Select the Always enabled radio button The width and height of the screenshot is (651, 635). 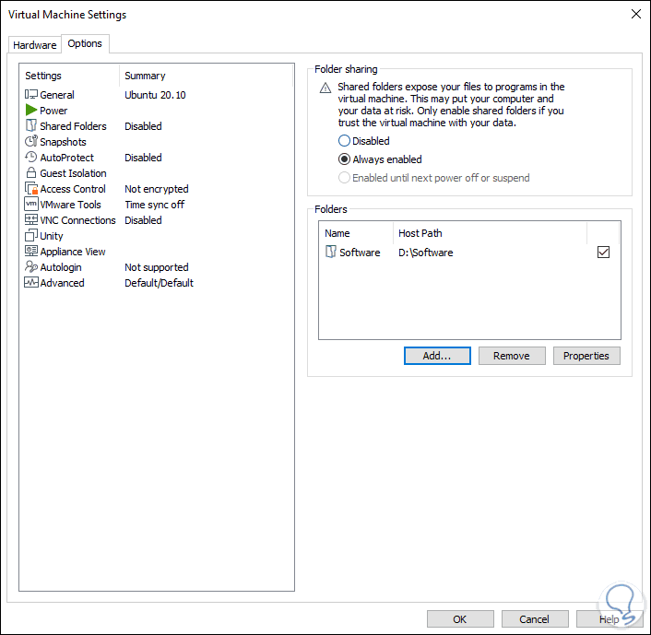[x=344, y=159]
